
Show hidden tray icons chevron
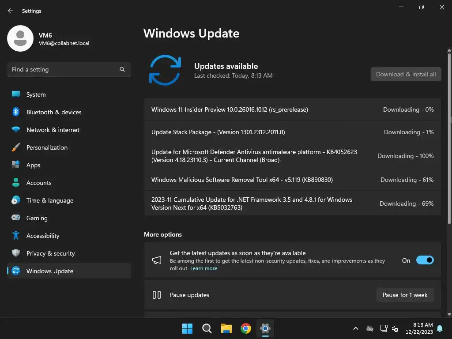click(x=356, y=328)
